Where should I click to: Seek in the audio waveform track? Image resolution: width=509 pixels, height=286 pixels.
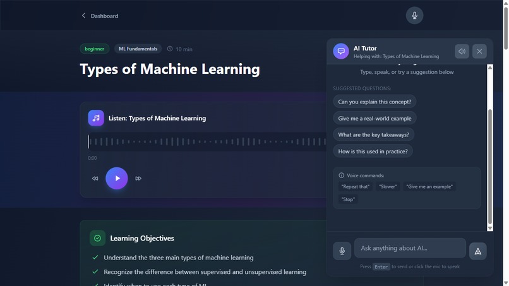pyautogui.click(x=207, y=141)
